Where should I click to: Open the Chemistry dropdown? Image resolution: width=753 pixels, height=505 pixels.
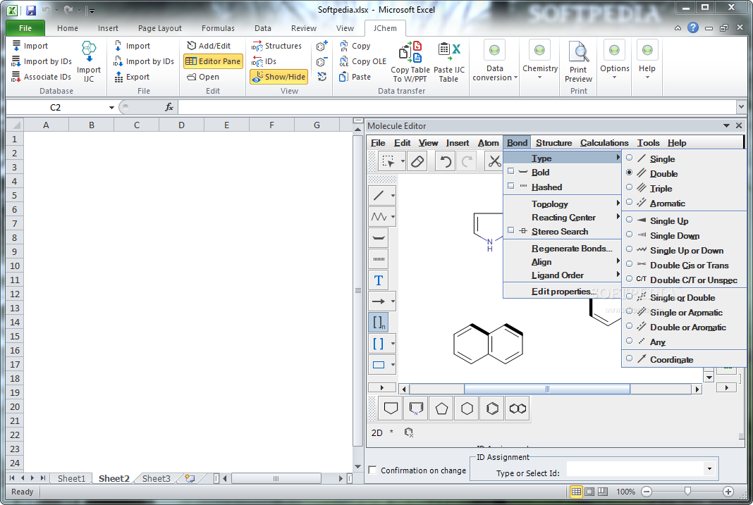[540, 61]
